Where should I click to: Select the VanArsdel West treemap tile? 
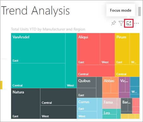[71, 60]
